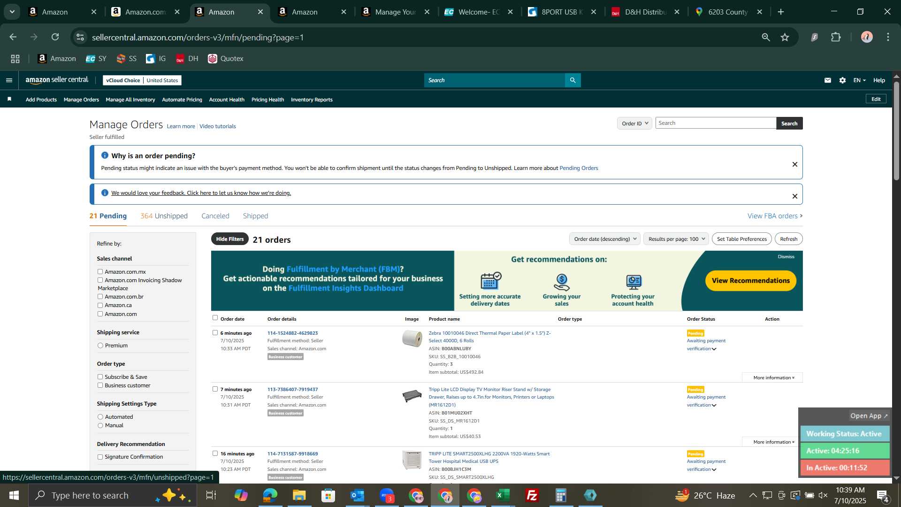Click the magnifier search button in header
Image resolution: width=901 pixels, height=507 pixels.
(573, 80)
